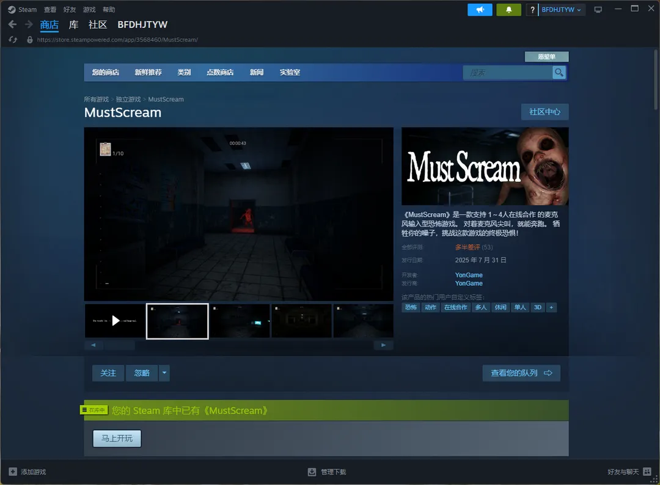Screen dimensions: 660x485
Task: Toggle 关注 to follow the game
Action: point(108,373)
